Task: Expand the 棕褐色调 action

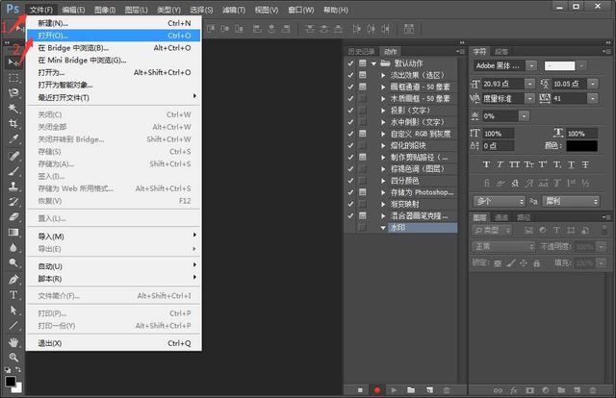Action: [x=383, y=169]
